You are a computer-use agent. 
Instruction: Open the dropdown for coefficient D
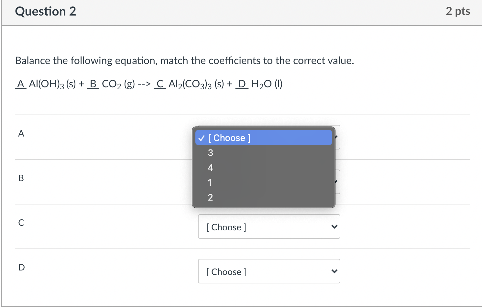click(x=269, y=271)
